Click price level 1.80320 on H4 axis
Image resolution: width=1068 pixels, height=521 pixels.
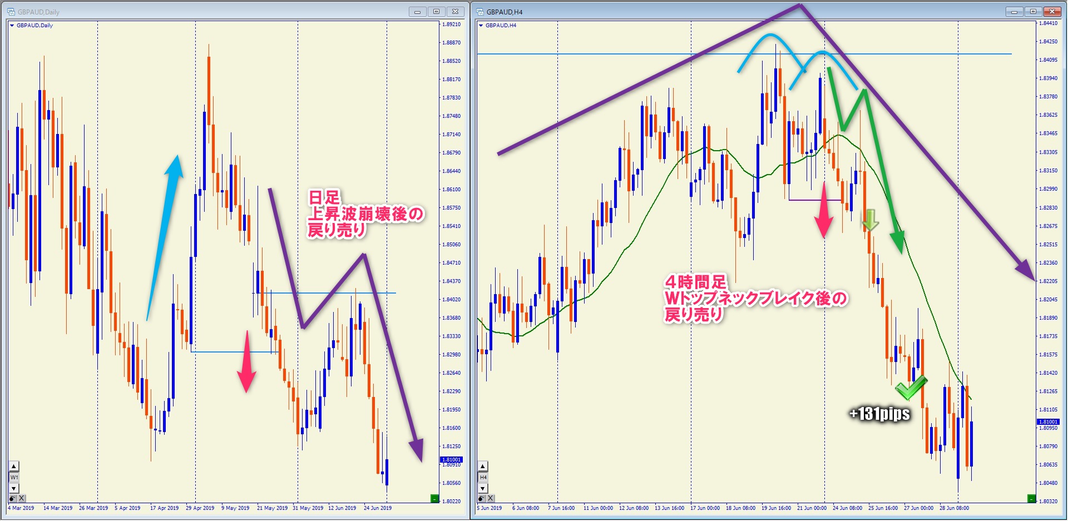pyautogui.click(x=1048, y=502)
